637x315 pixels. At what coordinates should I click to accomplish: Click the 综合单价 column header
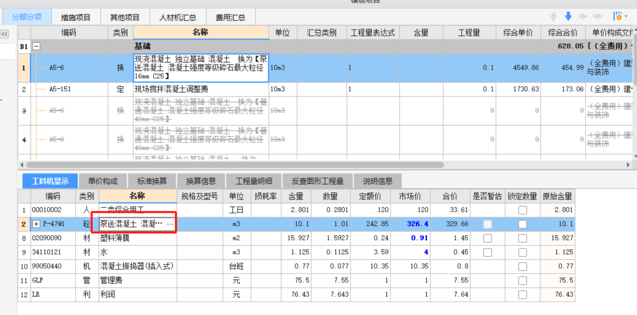pos(518,33)
